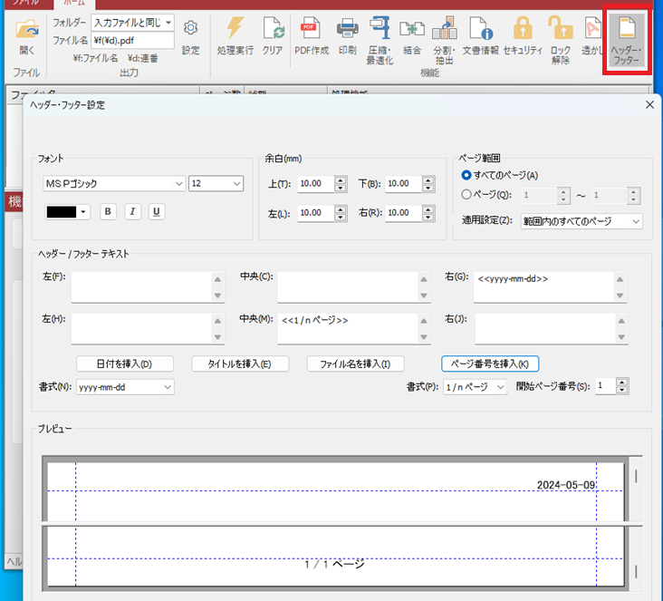Click the 中央(M) footer text field
The image size is (663, 601).
click(344, 327)
